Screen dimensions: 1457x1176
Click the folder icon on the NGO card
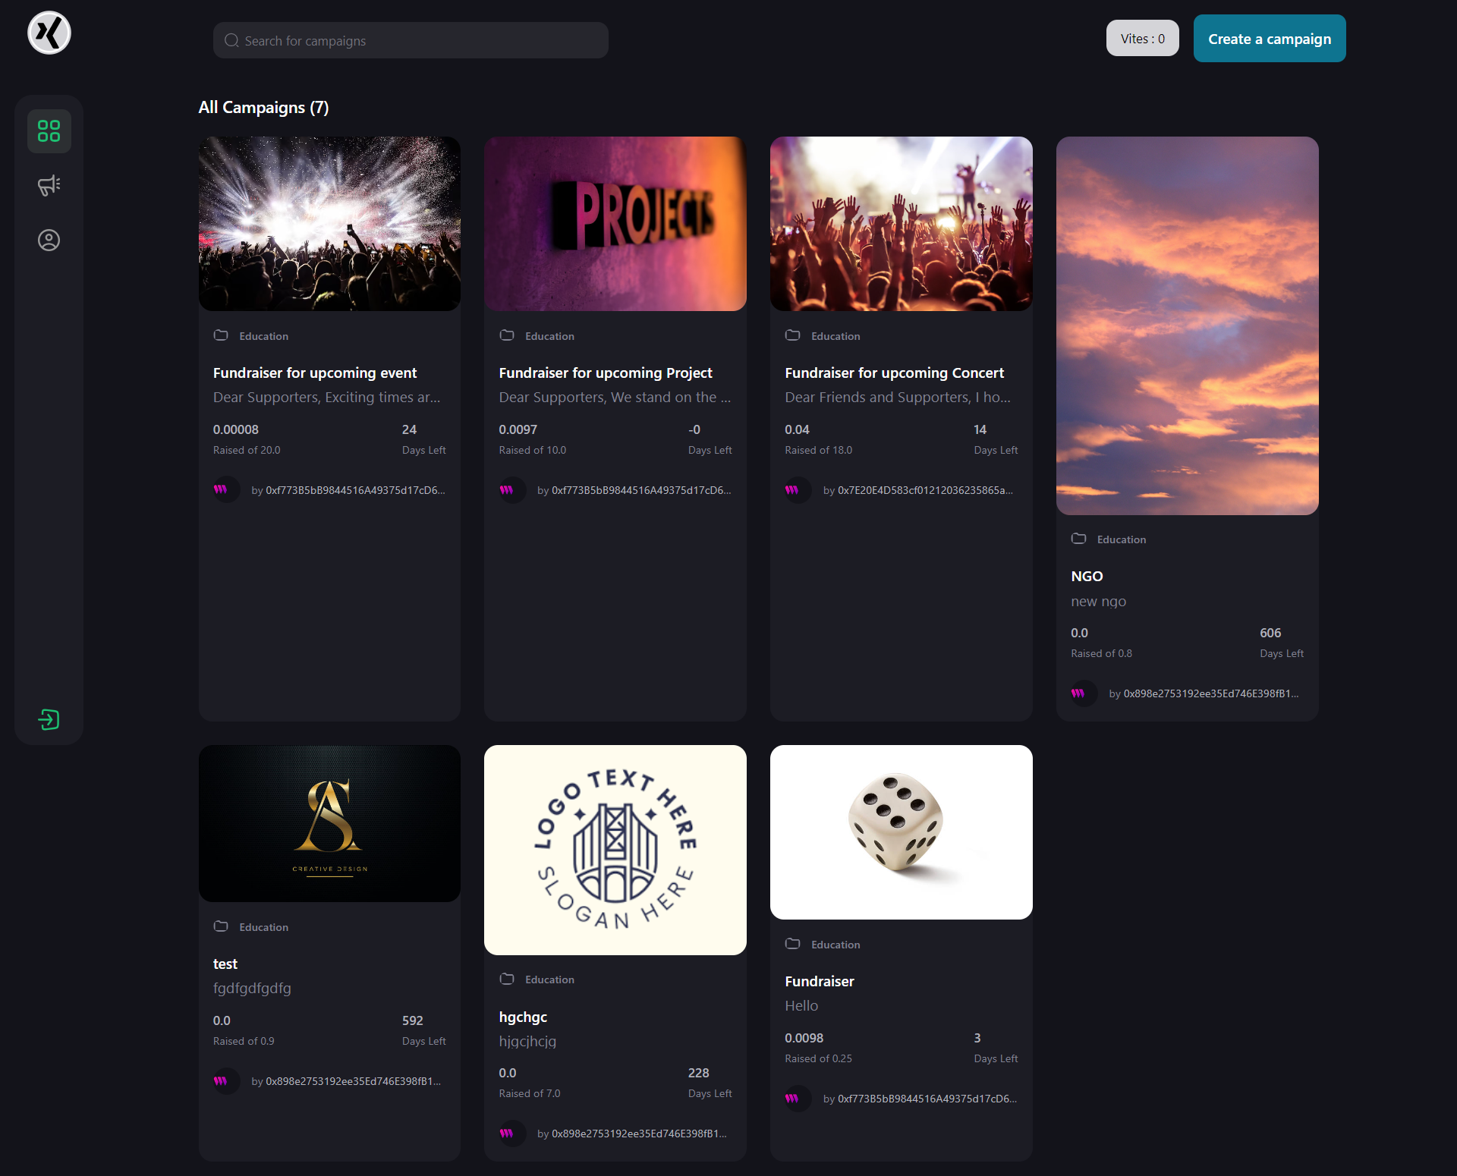click(1079, 539)
